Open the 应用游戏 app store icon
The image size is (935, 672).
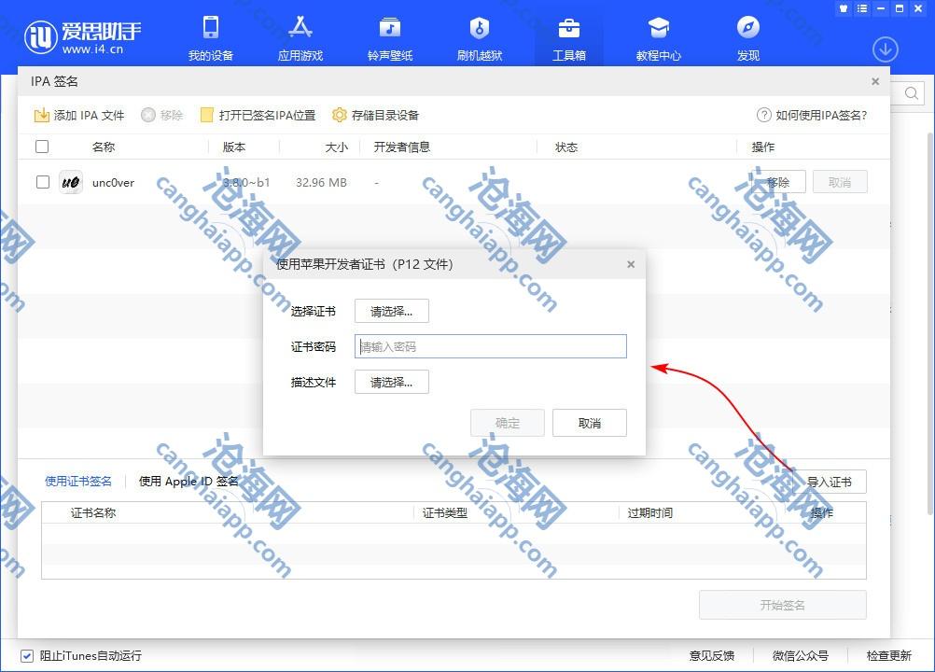point(300,28)
